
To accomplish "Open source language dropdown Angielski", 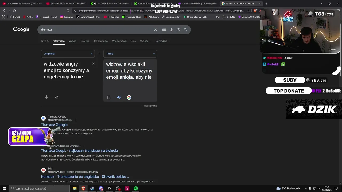I will [68, 54].
